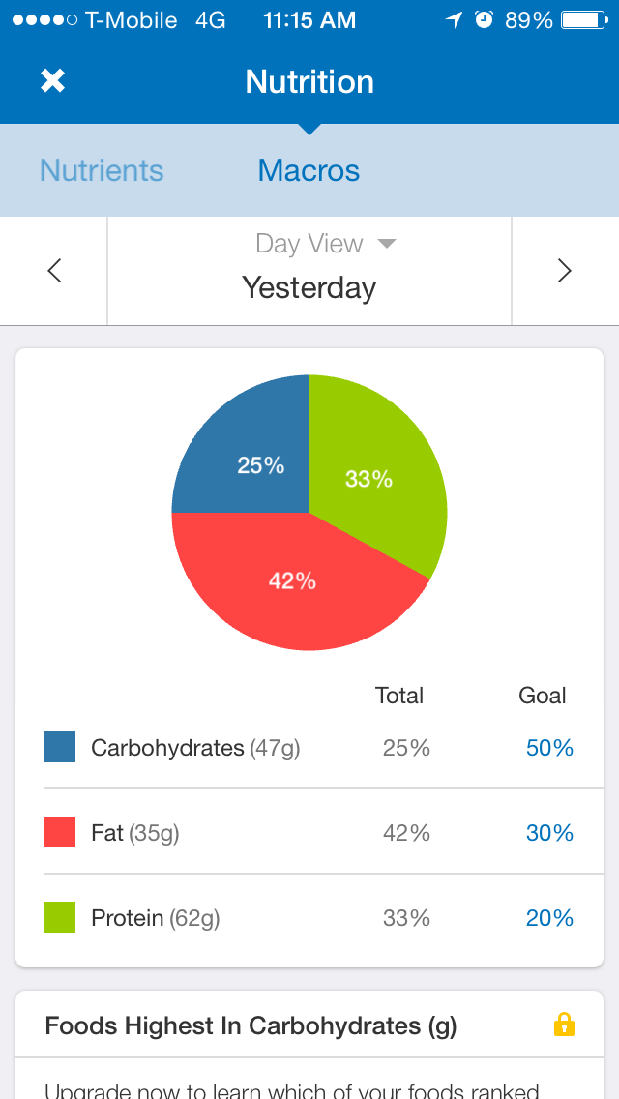Tap the battery indicator icon
619x1099 pixels.
(x=582, y=20)
